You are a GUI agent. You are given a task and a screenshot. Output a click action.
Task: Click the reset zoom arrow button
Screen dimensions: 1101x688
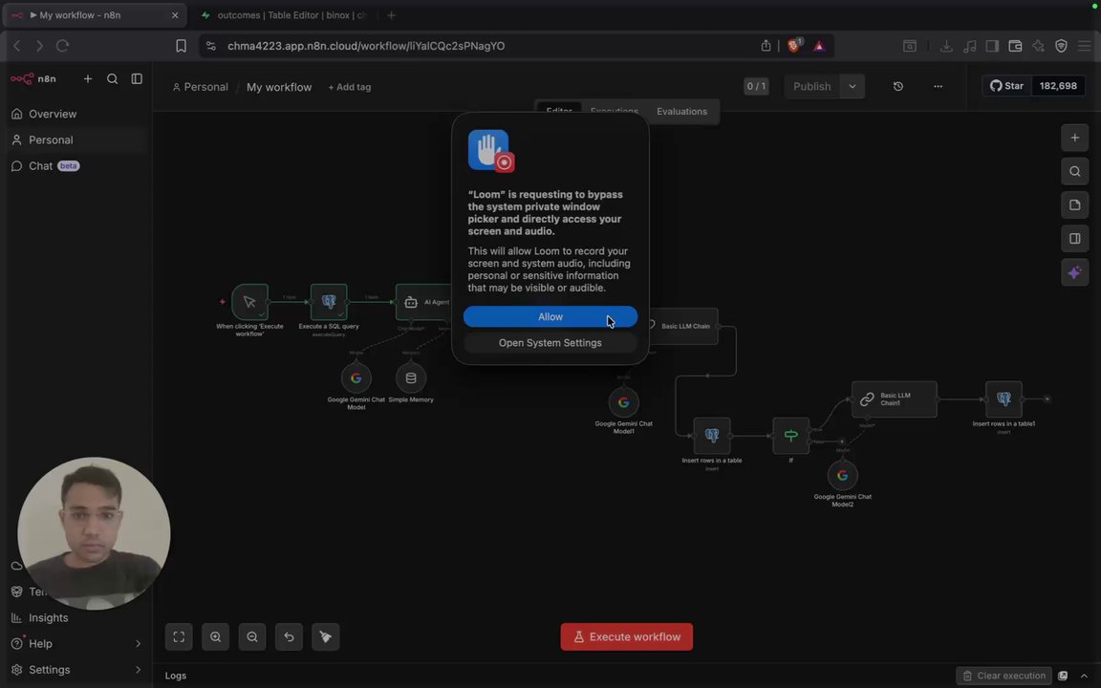pos(289,636)
